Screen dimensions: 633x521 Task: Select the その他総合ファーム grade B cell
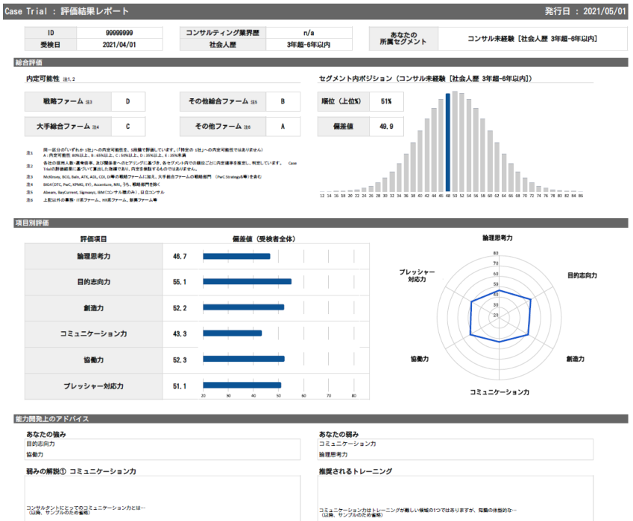(x=283, y=101)
